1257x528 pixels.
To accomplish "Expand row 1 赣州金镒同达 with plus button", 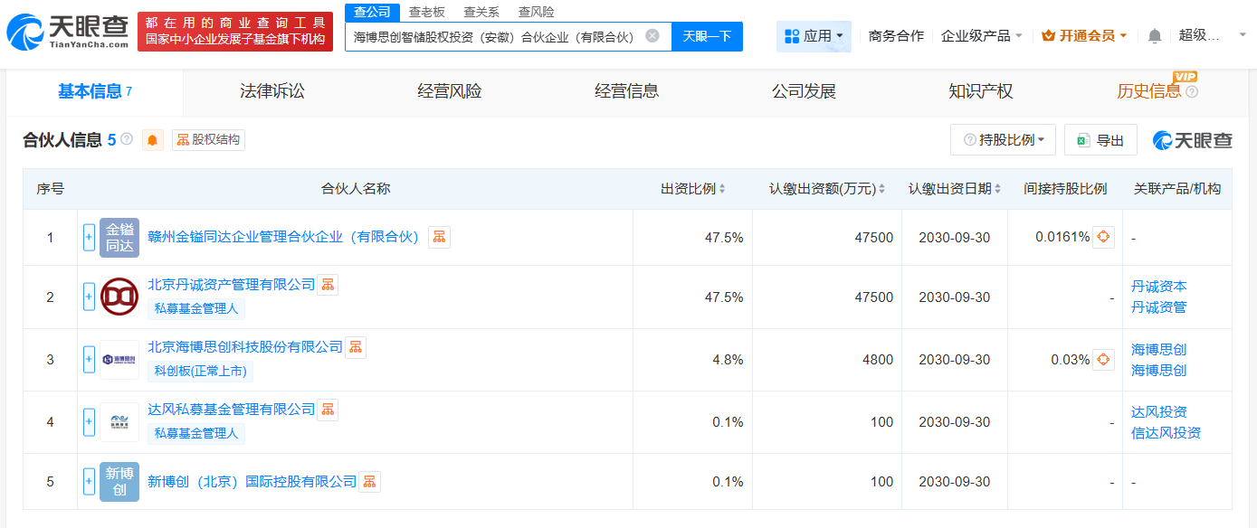I will tap(89, 238).
